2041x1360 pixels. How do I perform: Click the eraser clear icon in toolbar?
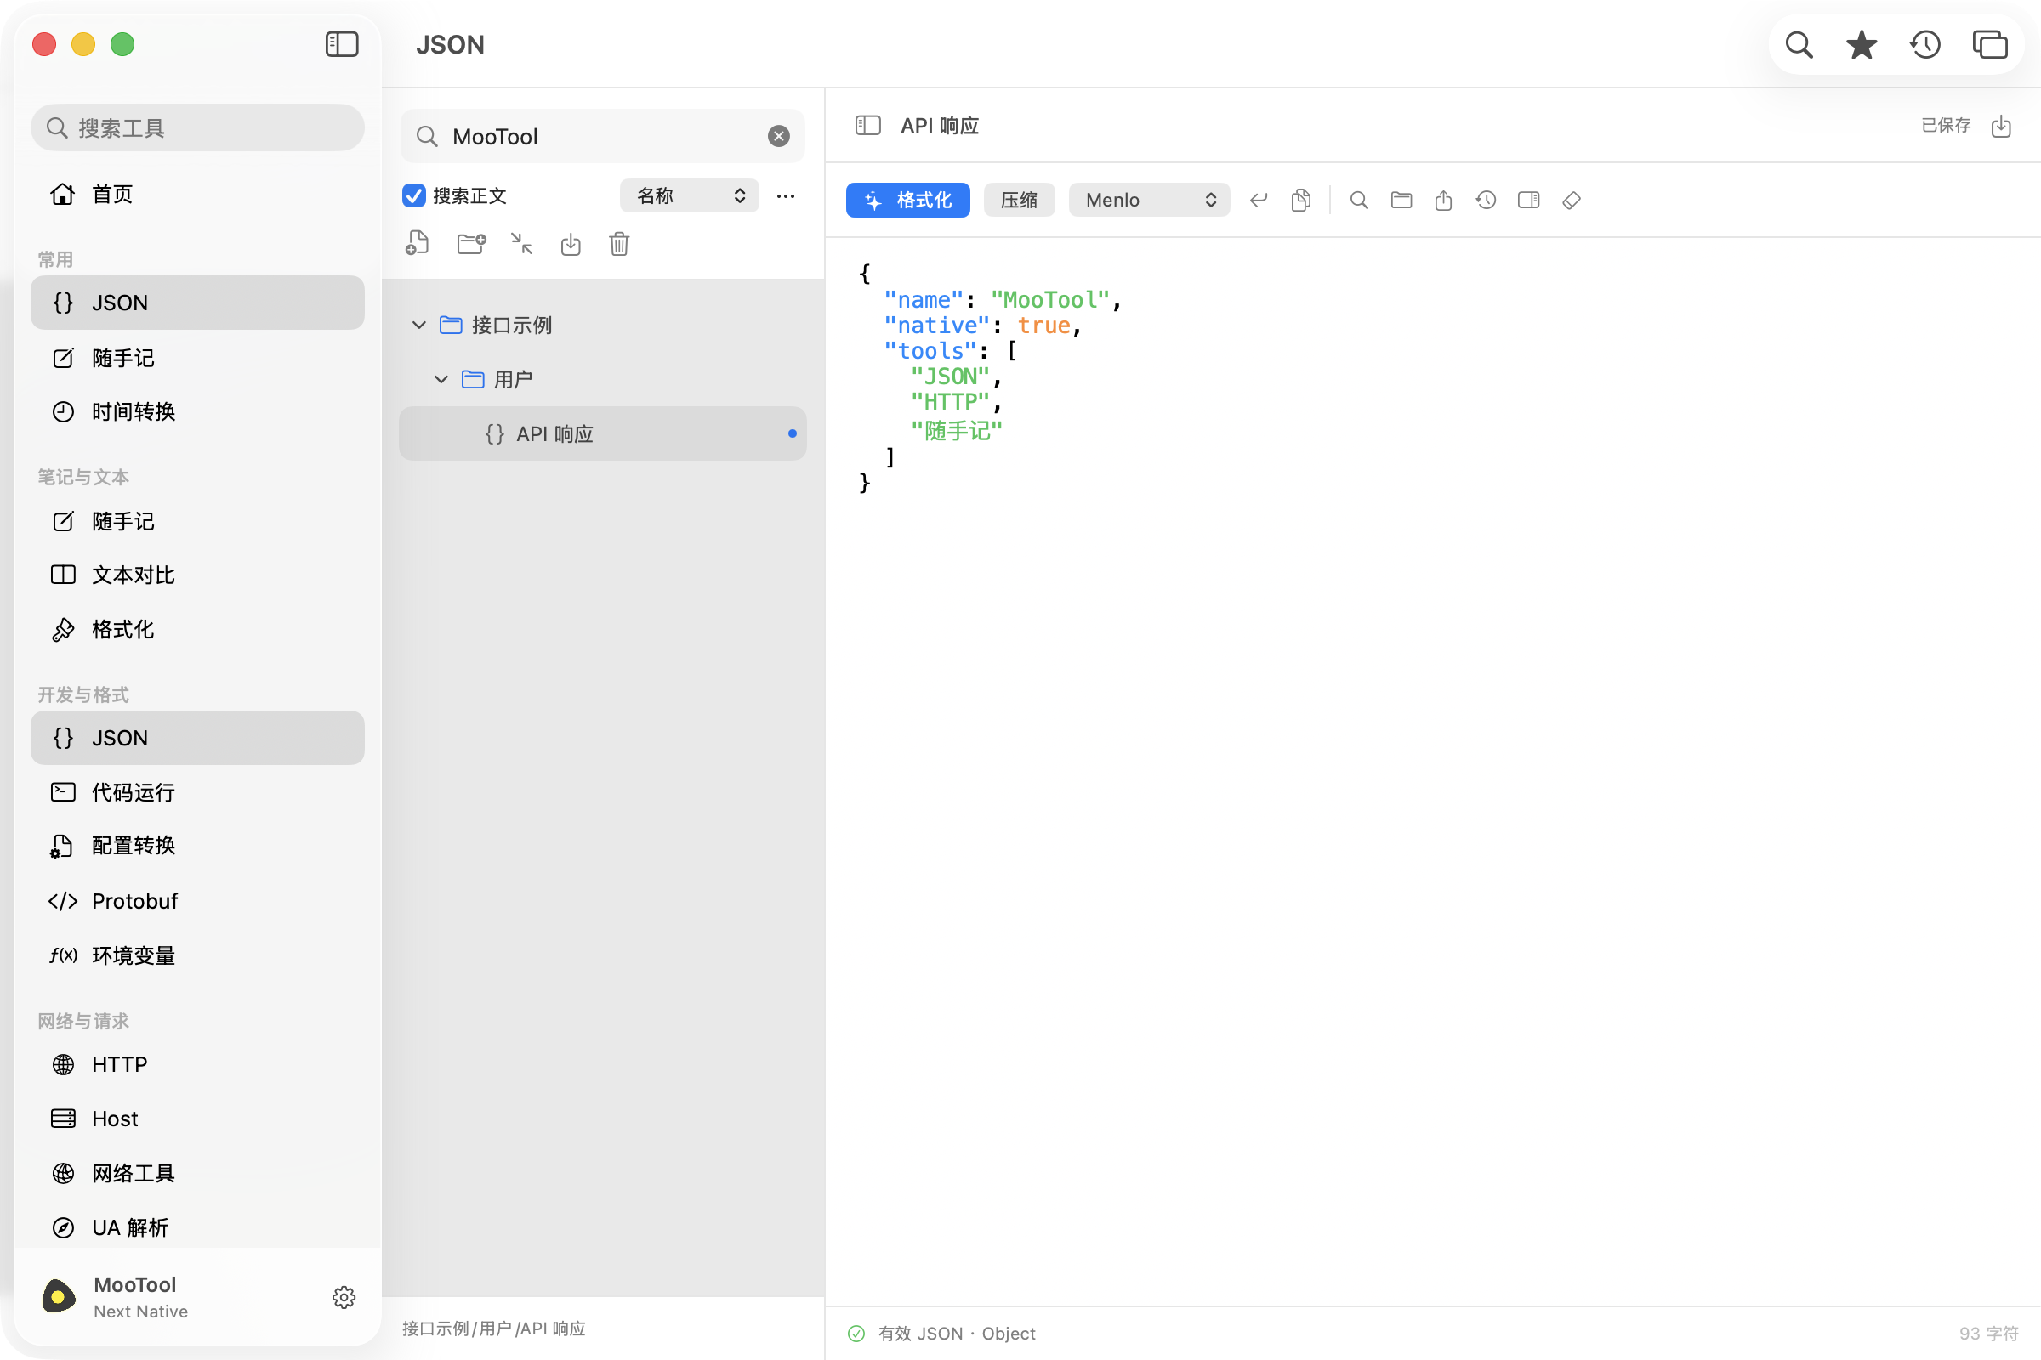(x=1571, y=201)
